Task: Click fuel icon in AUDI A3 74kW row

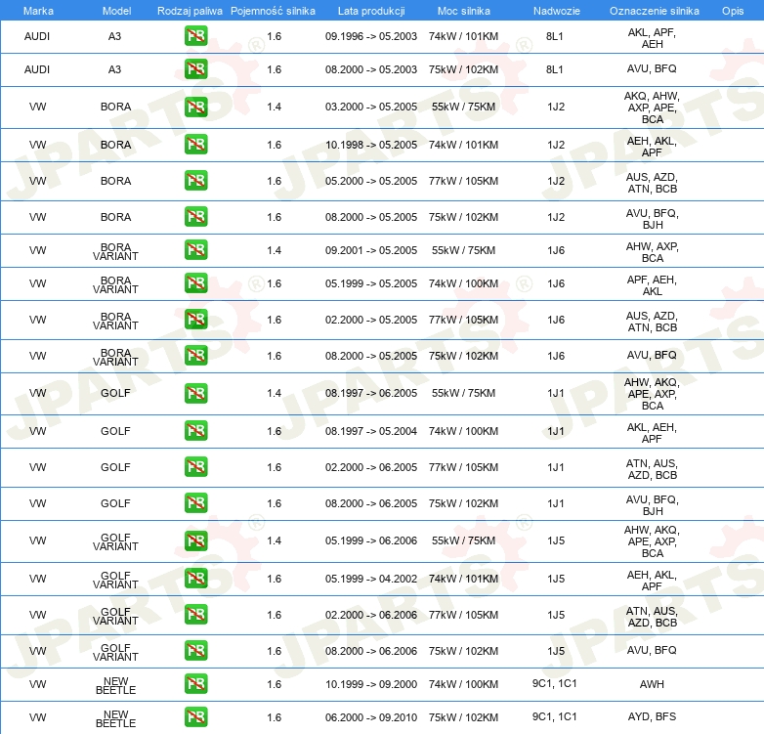Action: 195,36
